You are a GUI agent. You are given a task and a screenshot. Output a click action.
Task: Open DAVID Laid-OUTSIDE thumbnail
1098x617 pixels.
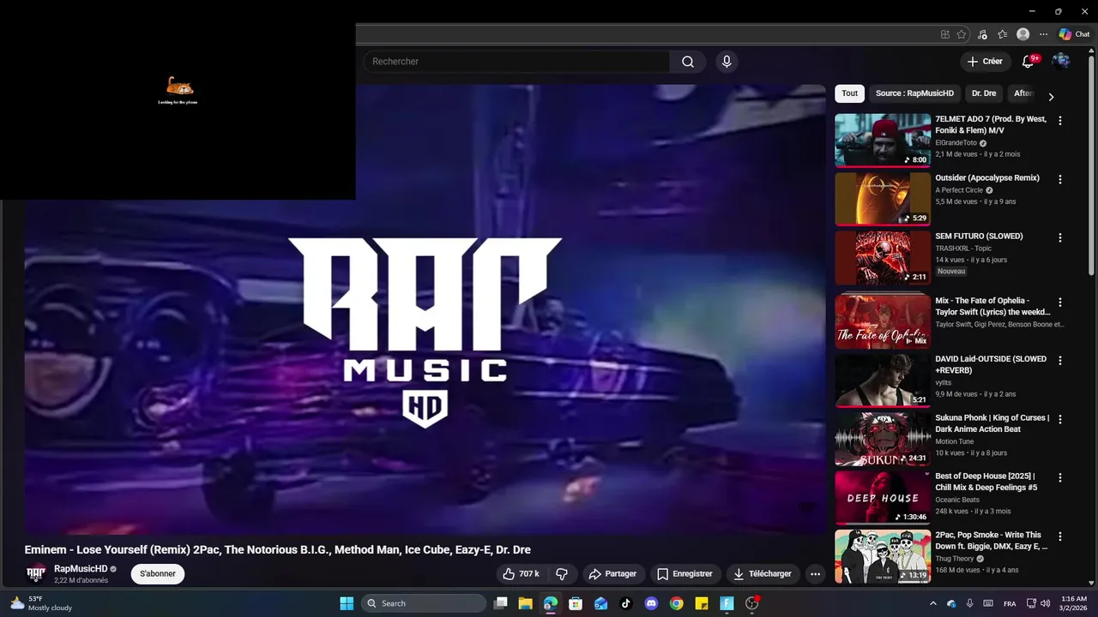883,380
